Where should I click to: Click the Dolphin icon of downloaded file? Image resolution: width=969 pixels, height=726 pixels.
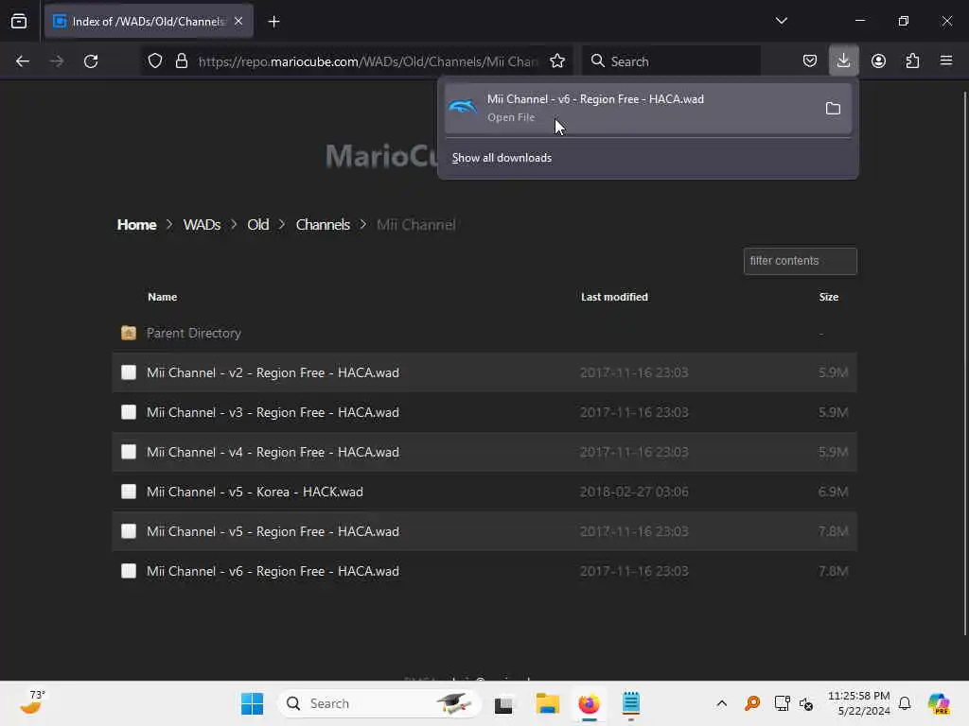(463, 108)
